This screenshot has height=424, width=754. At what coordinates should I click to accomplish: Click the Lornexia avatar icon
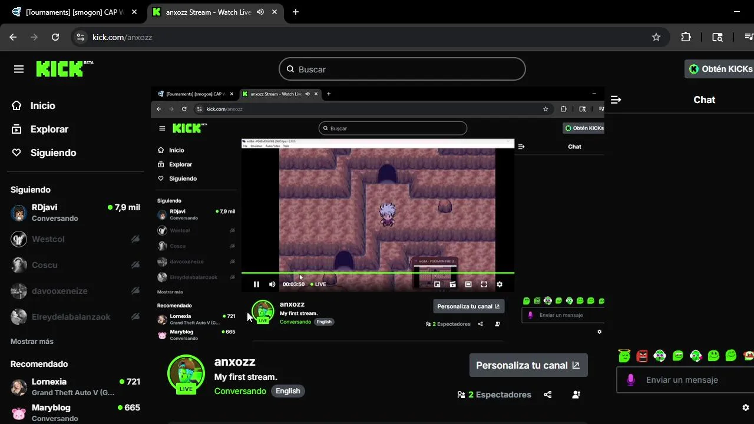[19, 387]
